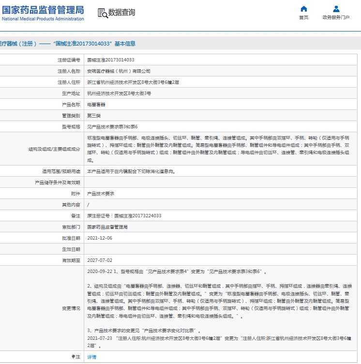Click the 变更情况 row label
Image resolution: width=361 pixels, height=364 pixels.
pyautogui.click(x=71, y=308)
